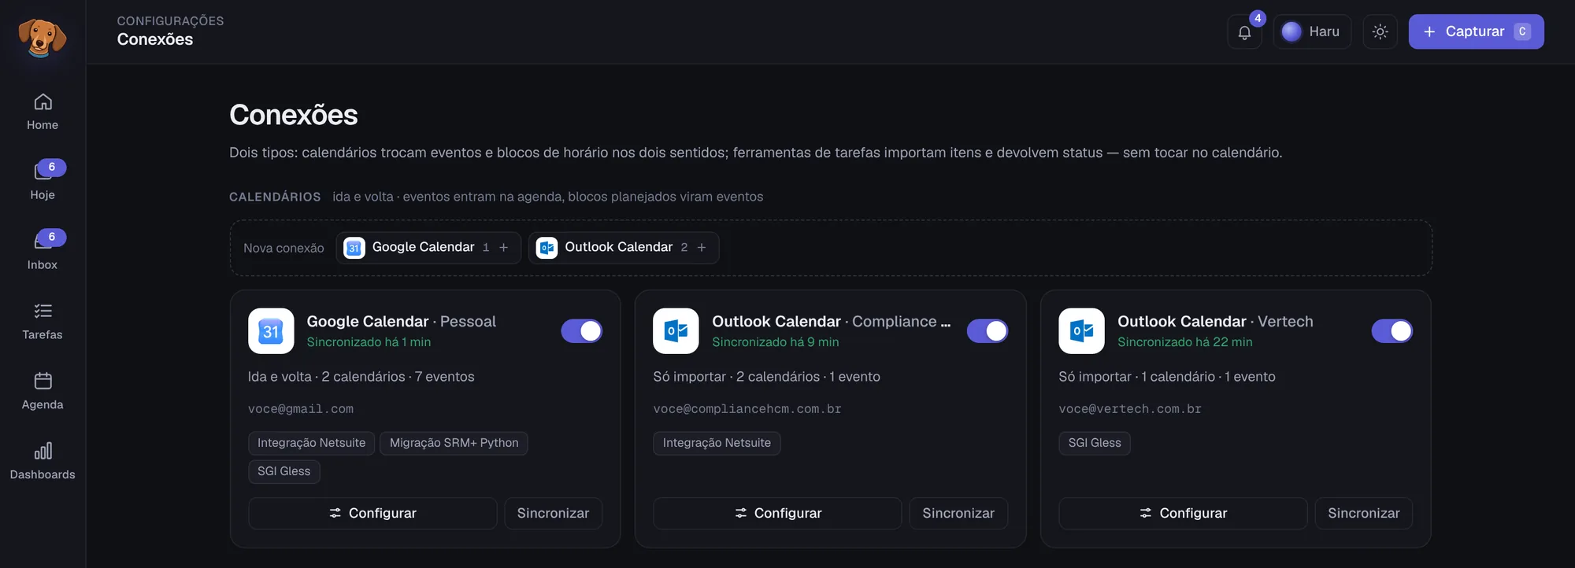
Task: Click 'Só importar · 1 calendário' text
Action: (x=1137, y=377)
